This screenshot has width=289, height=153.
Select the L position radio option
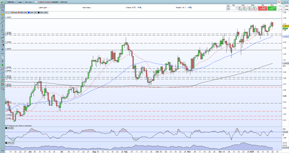(279, 6)
